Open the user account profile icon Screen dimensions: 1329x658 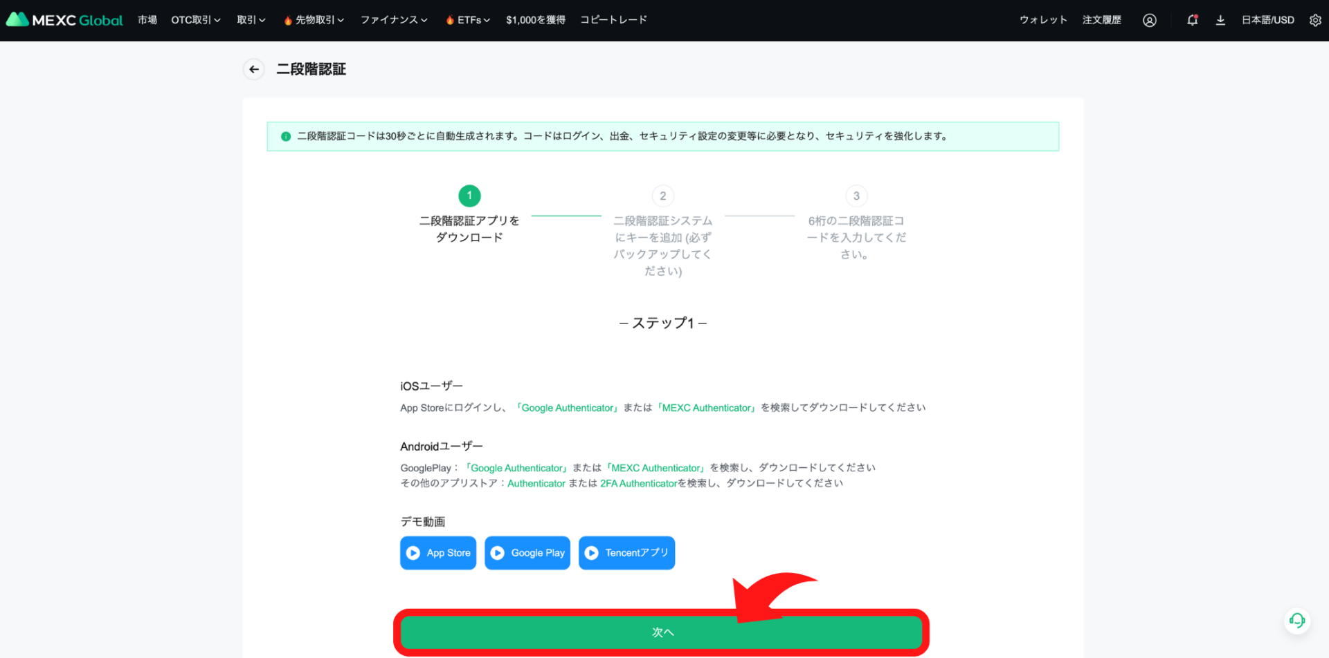point(1150,20)
